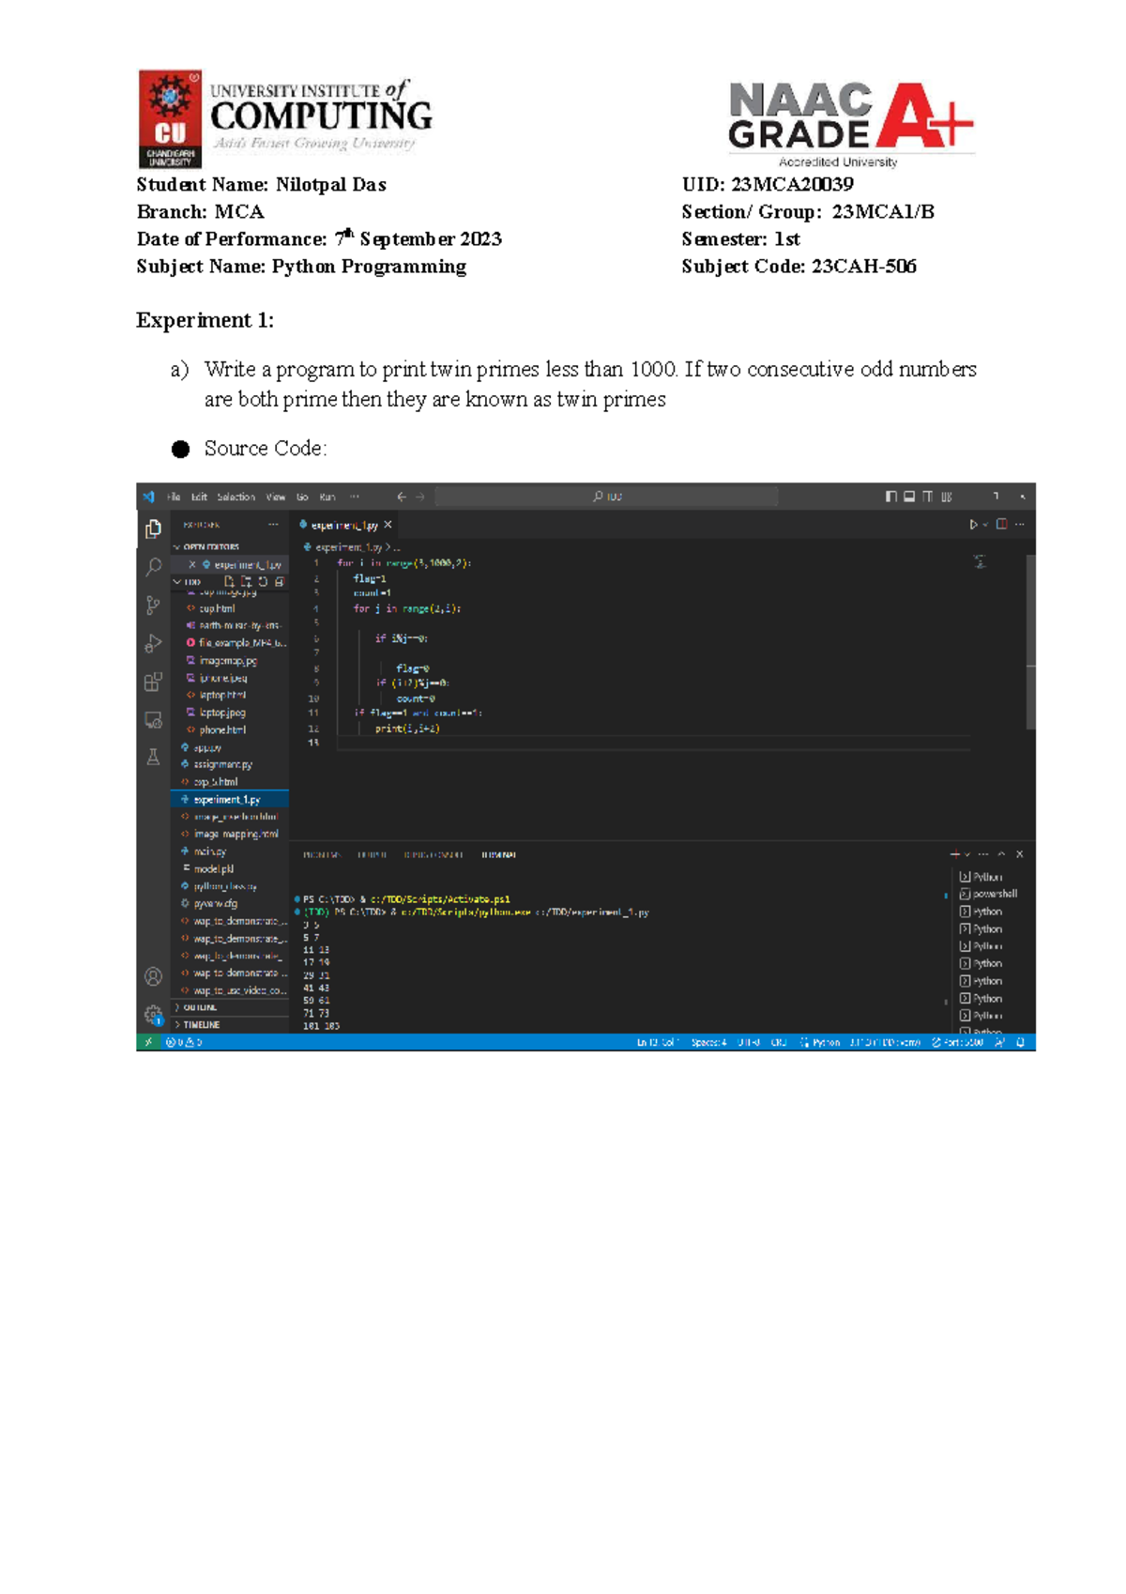The image size is (1126, 1594).
Task: Select main.py in the file explorer
Action: [209, 851]
